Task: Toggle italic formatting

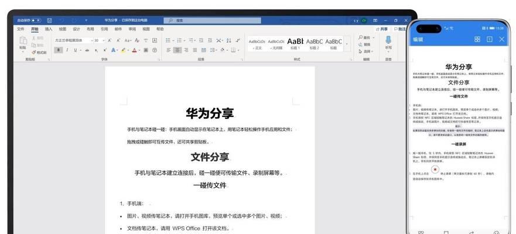Action: (67, 50)
